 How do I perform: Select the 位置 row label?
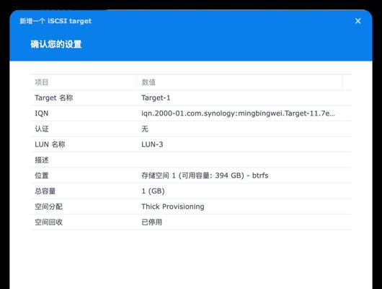[x=42, y=176]
